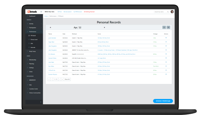Select Lifts in the sidebar

(32, 43)
